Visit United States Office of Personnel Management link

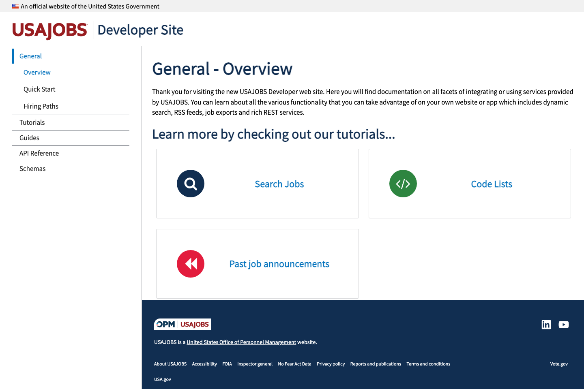pos(241,342)
